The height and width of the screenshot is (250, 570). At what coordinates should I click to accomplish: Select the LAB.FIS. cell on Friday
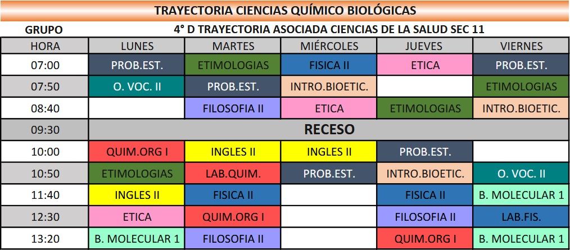tap(521, 217)
